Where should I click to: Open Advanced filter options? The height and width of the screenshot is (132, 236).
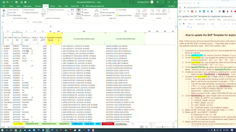click(x=86, y=15)
